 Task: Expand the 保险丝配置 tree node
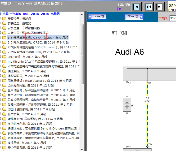[x=1, y=76]
